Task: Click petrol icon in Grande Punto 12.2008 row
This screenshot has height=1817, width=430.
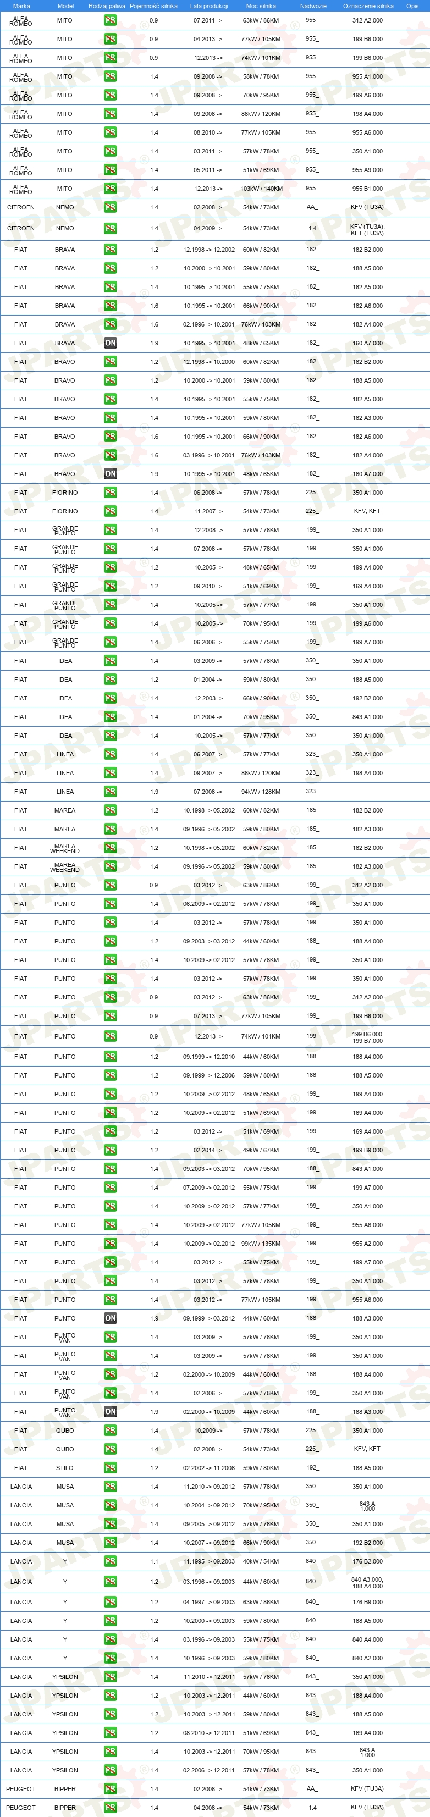Action: click(111, 530)
